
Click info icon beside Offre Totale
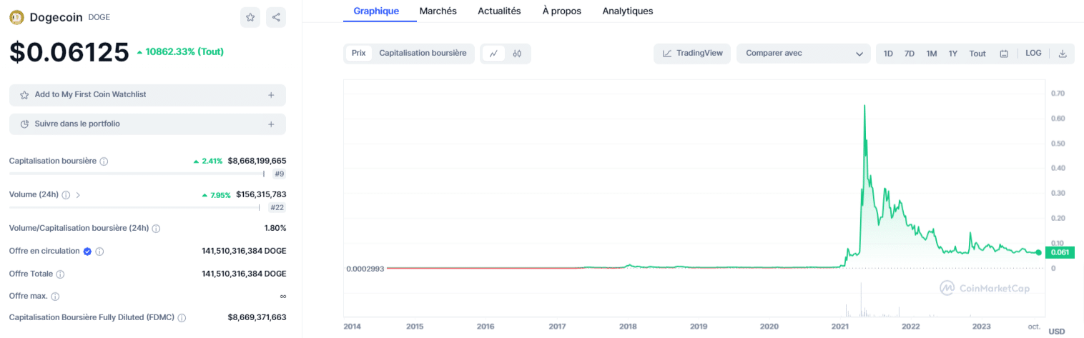(x=60, y=274)
